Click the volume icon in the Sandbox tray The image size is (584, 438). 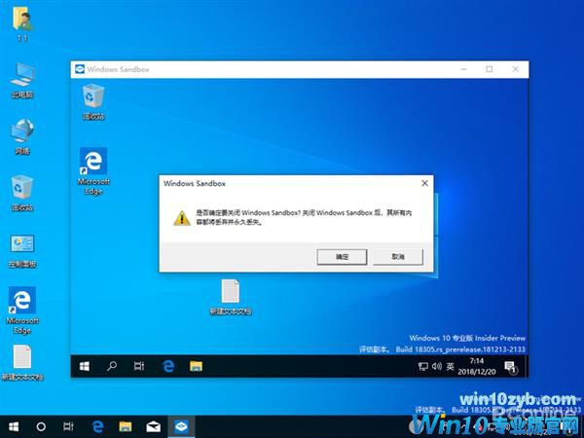click(437, 367)
